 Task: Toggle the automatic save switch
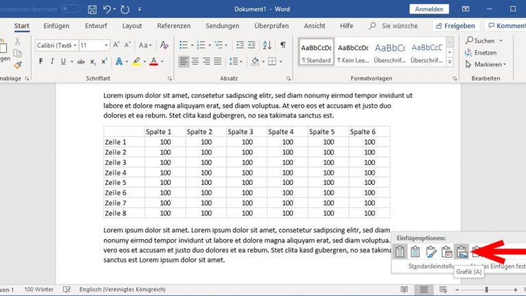point(70,9)
